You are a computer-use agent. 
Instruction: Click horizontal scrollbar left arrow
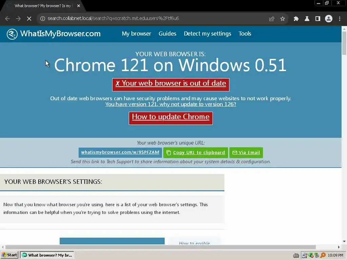tap(2, 247)
